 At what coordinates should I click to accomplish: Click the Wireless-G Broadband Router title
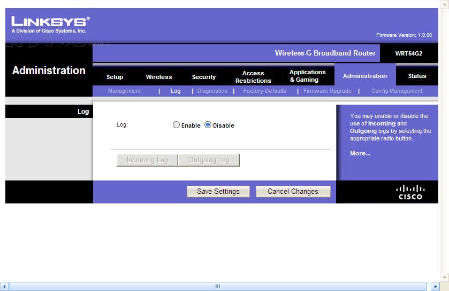pos(325,53)
